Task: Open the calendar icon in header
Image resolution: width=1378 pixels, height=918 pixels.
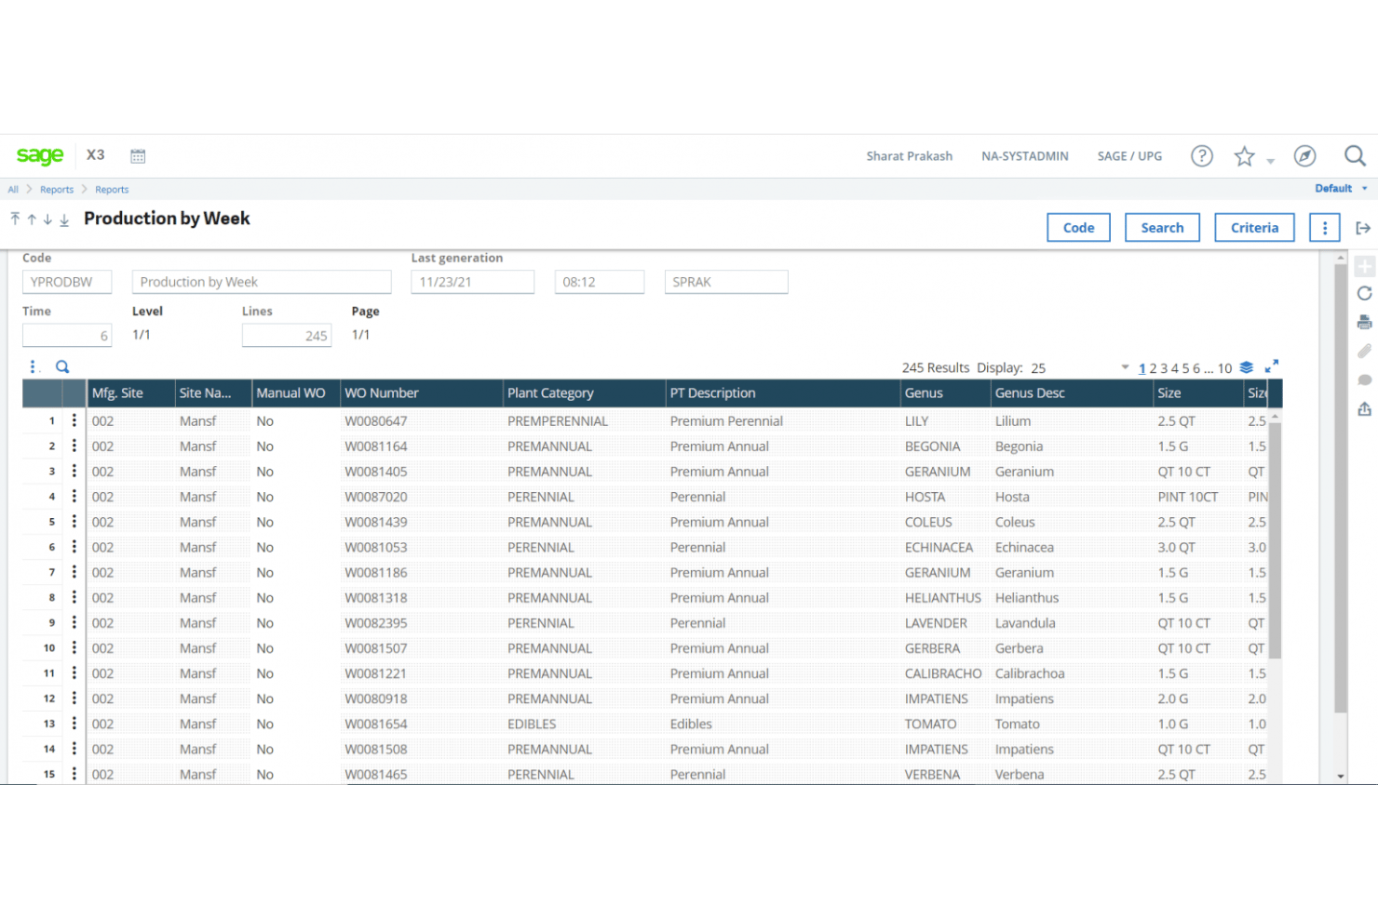Action: coord(138,156)
